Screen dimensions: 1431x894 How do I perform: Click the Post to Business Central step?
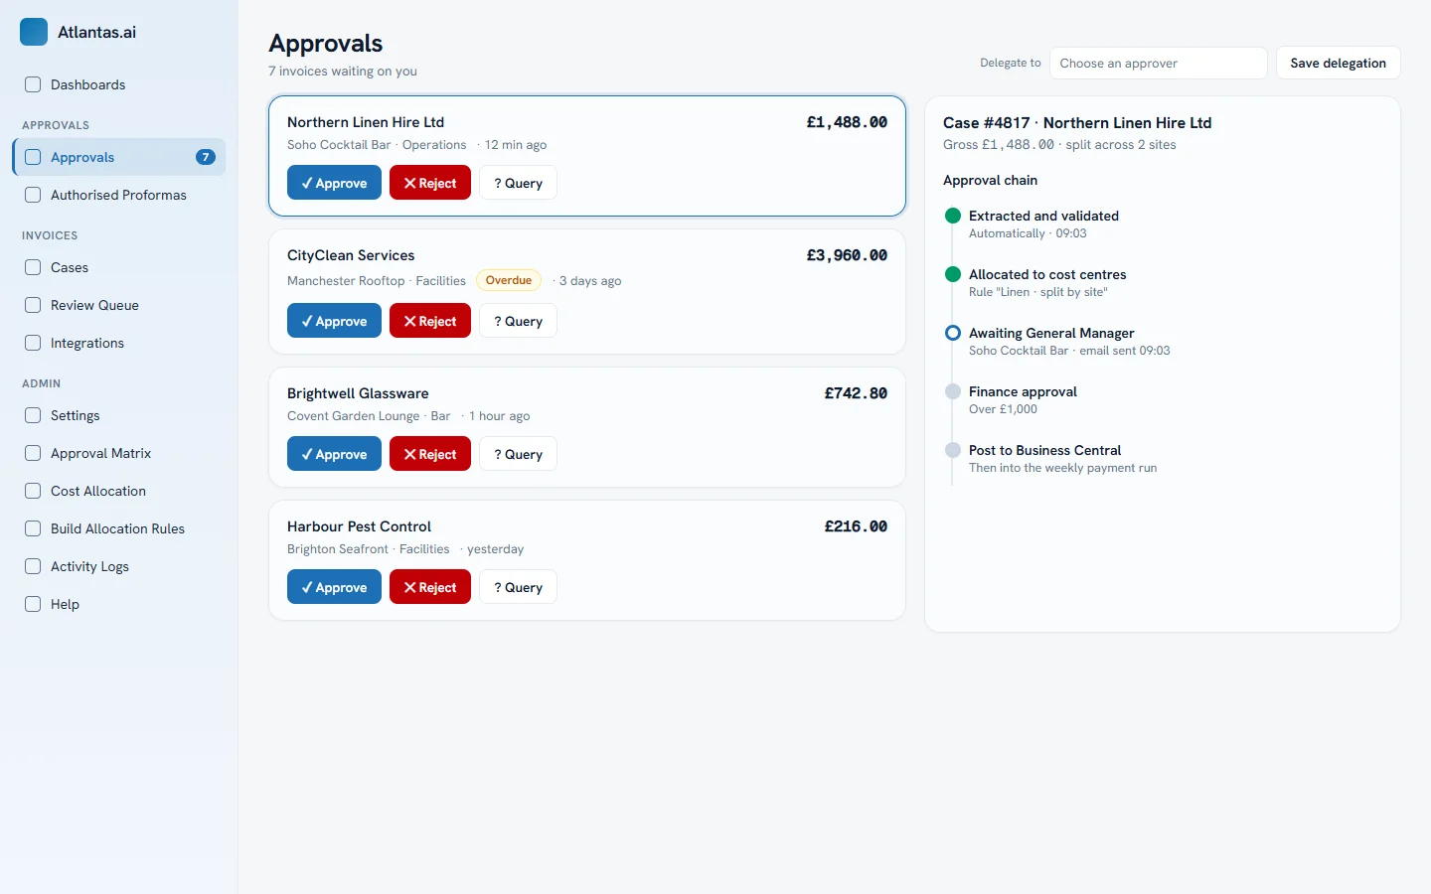(1062, 458)
